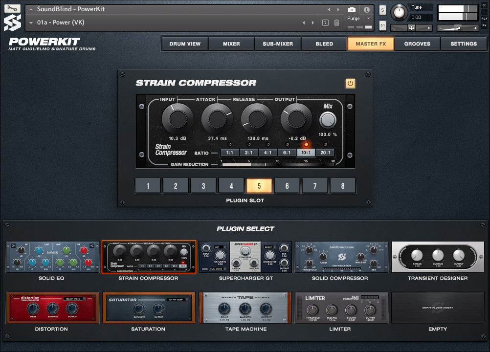The image size is (490, 352).
Task: Toggle the PV button
Action: (x=484, y=25)
